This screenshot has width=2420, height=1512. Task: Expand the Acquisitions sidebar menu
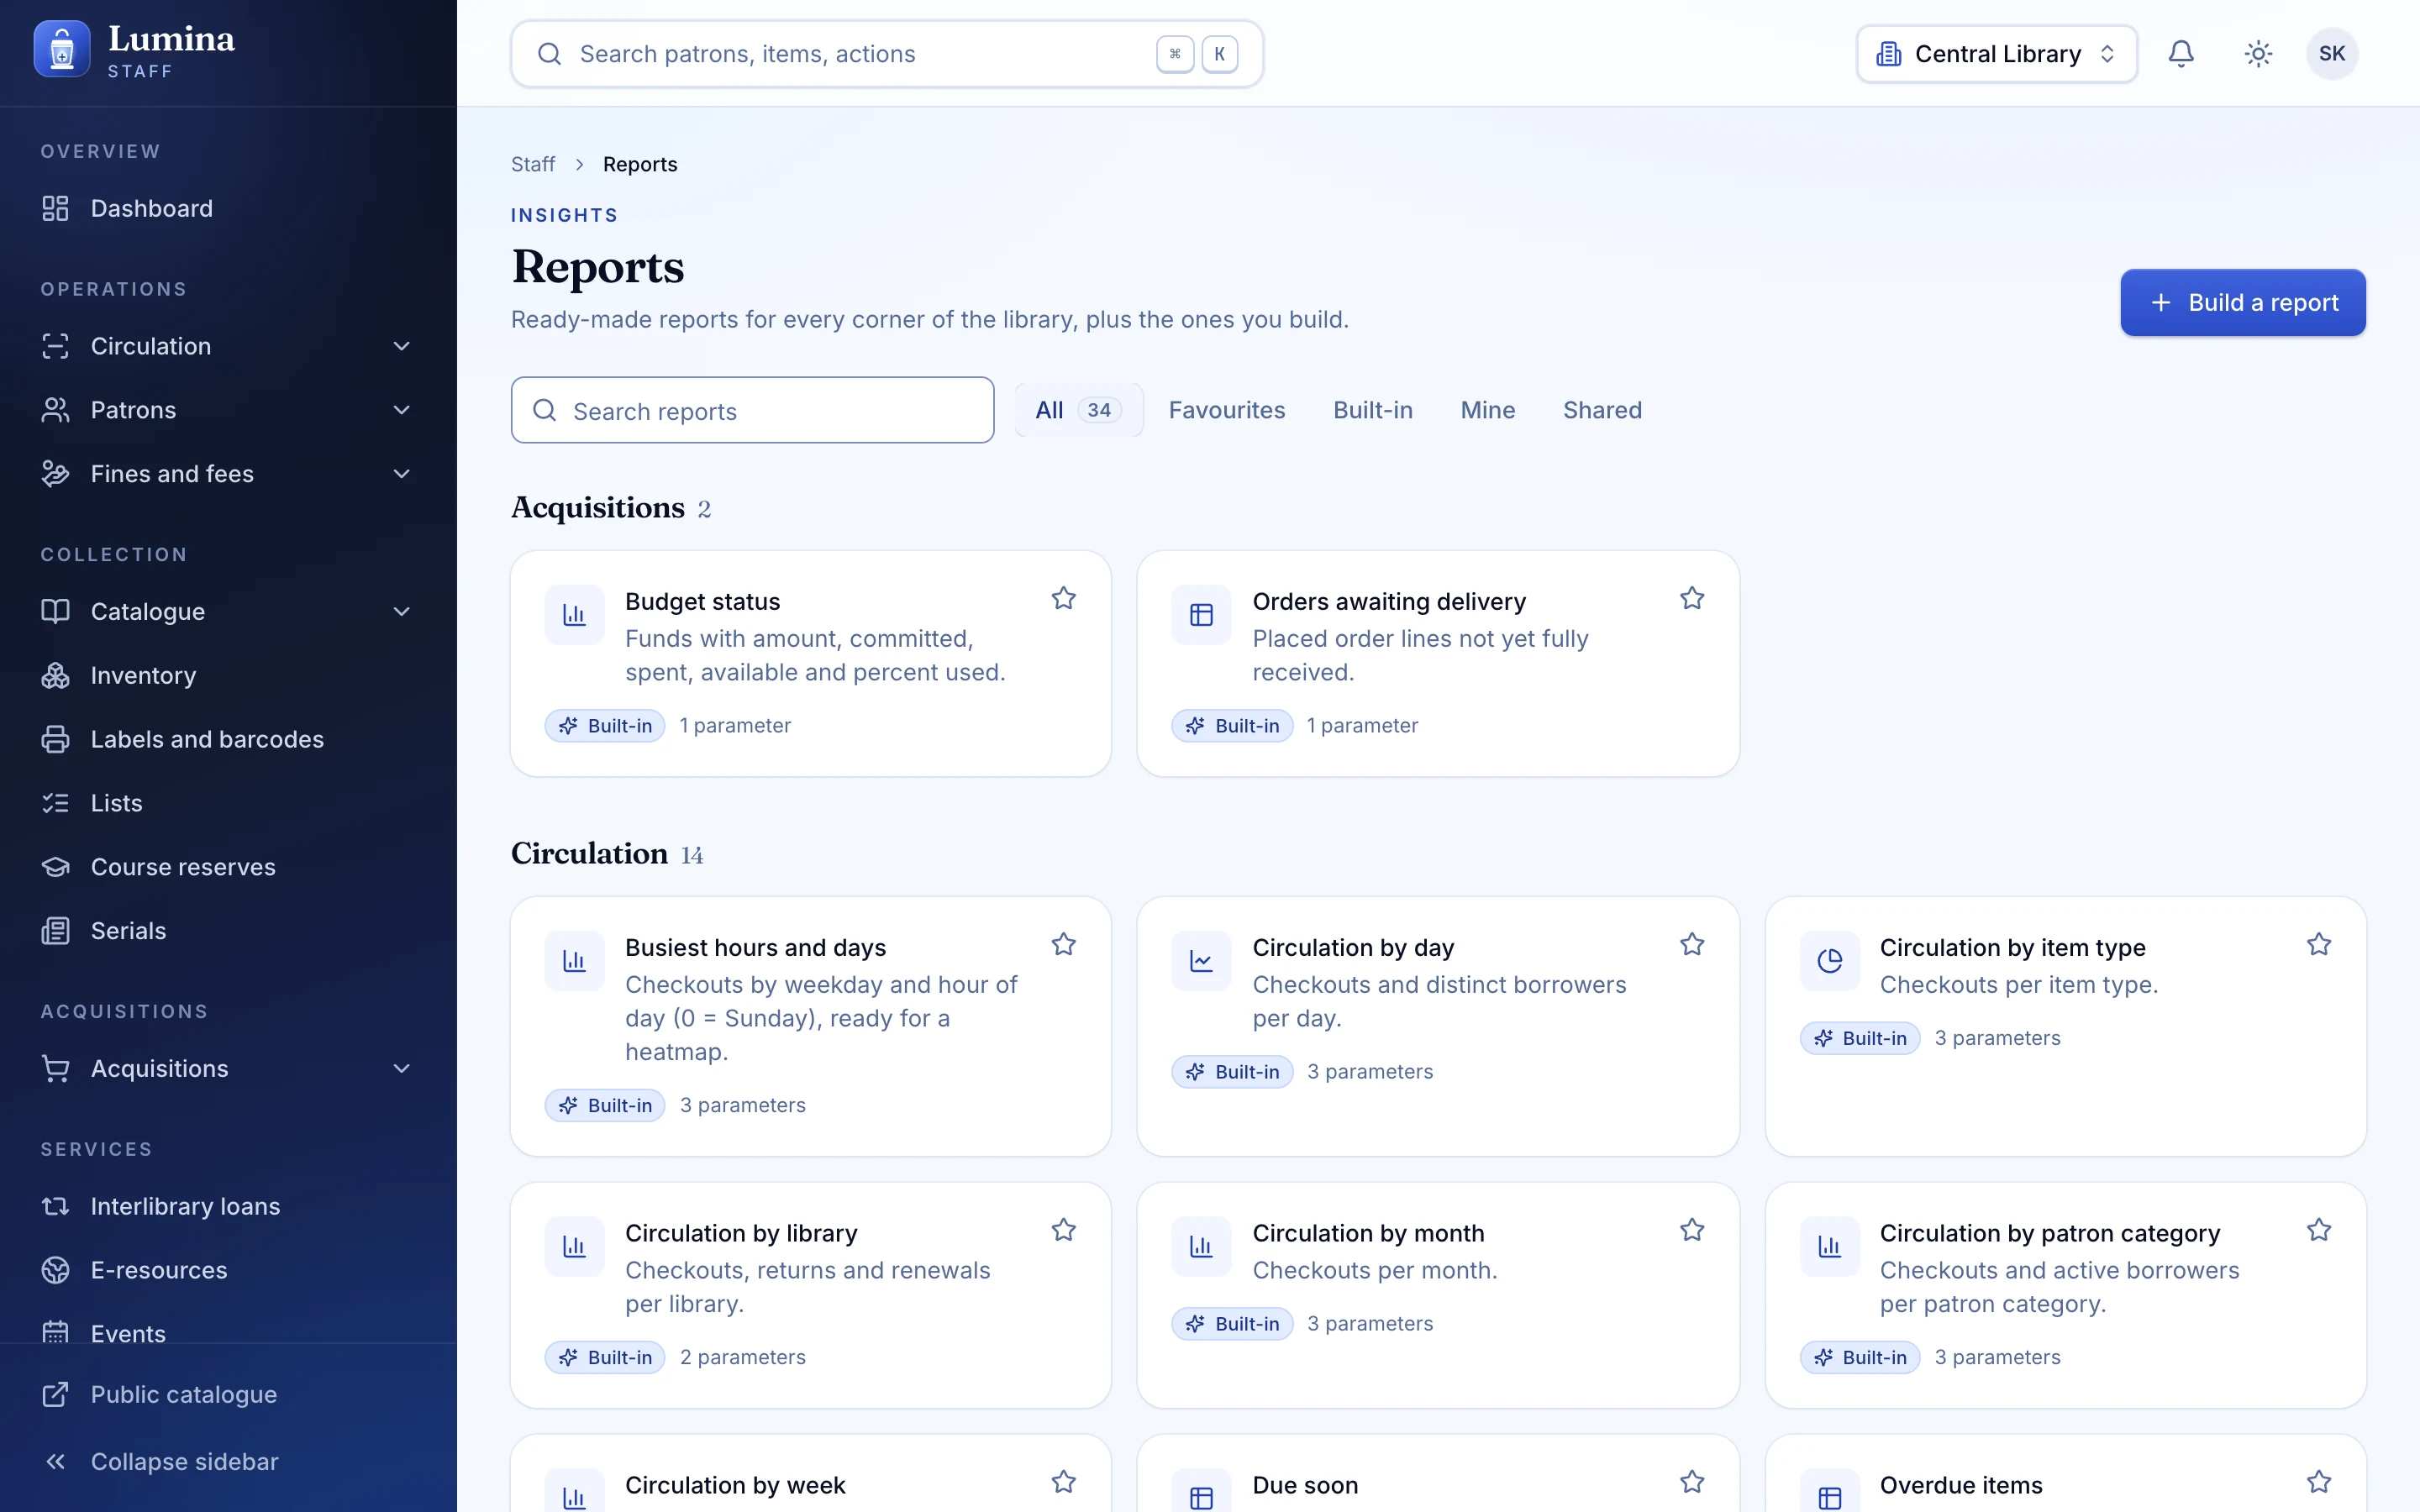(228, 1068)
